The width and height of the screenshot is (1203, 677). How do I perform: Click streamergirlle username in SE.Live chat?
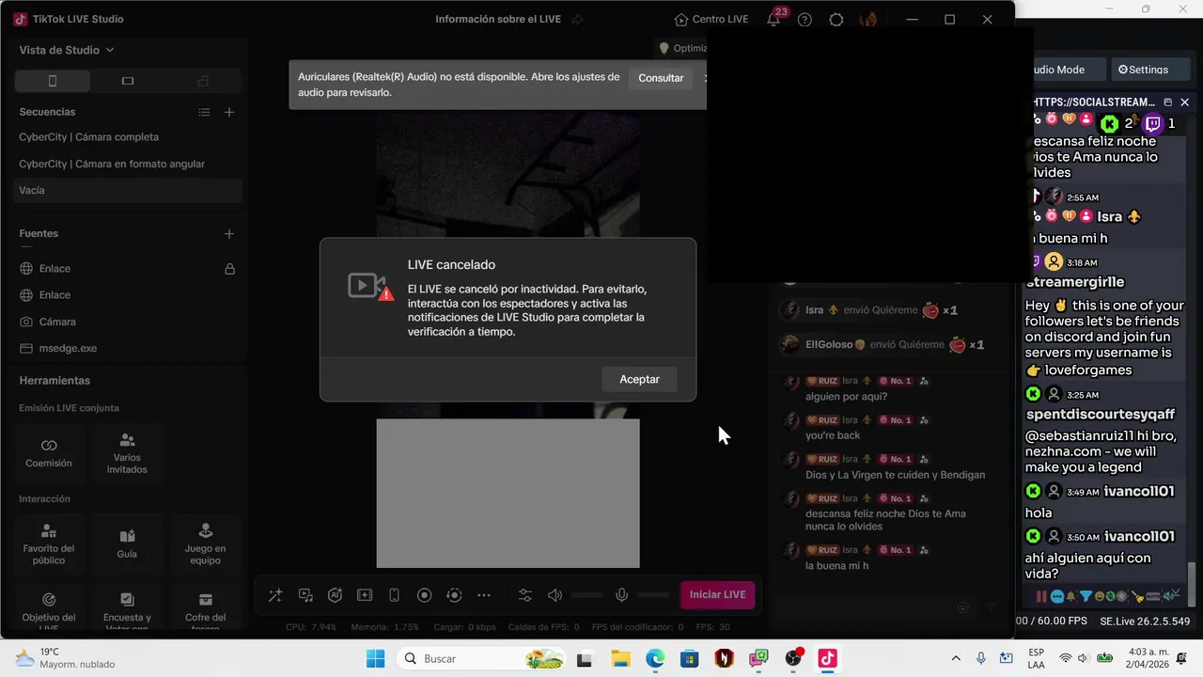(x=1074, y=282)
